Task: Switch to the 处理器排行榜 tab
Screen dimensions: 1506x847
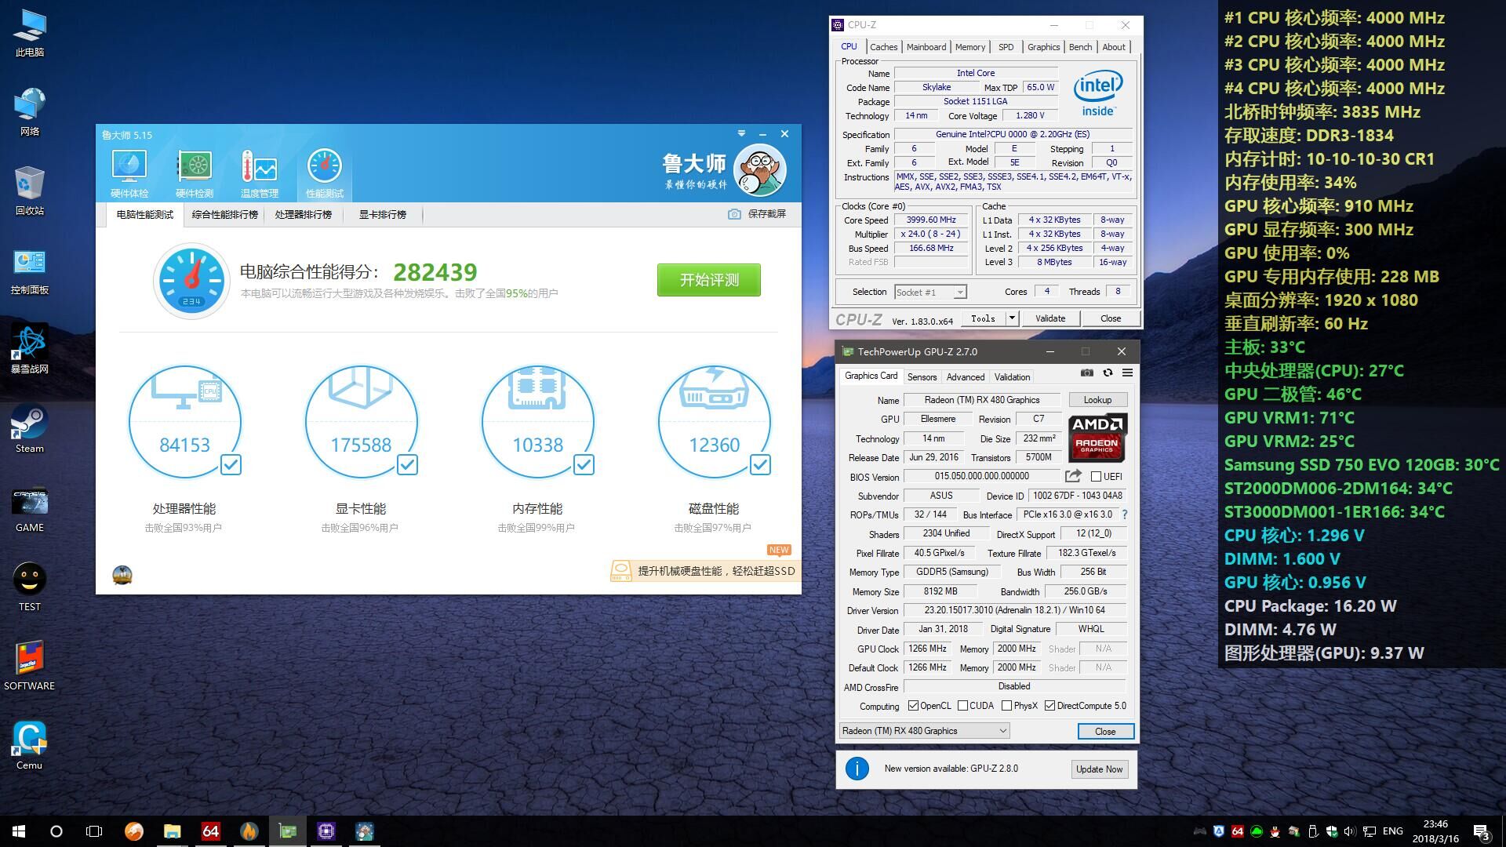Action: pos(303,214)
